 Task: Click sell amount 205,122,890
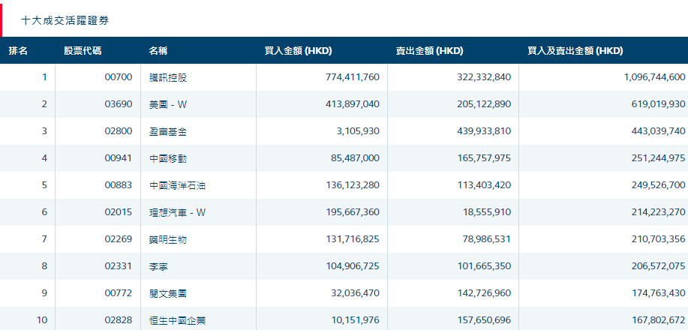484,104
